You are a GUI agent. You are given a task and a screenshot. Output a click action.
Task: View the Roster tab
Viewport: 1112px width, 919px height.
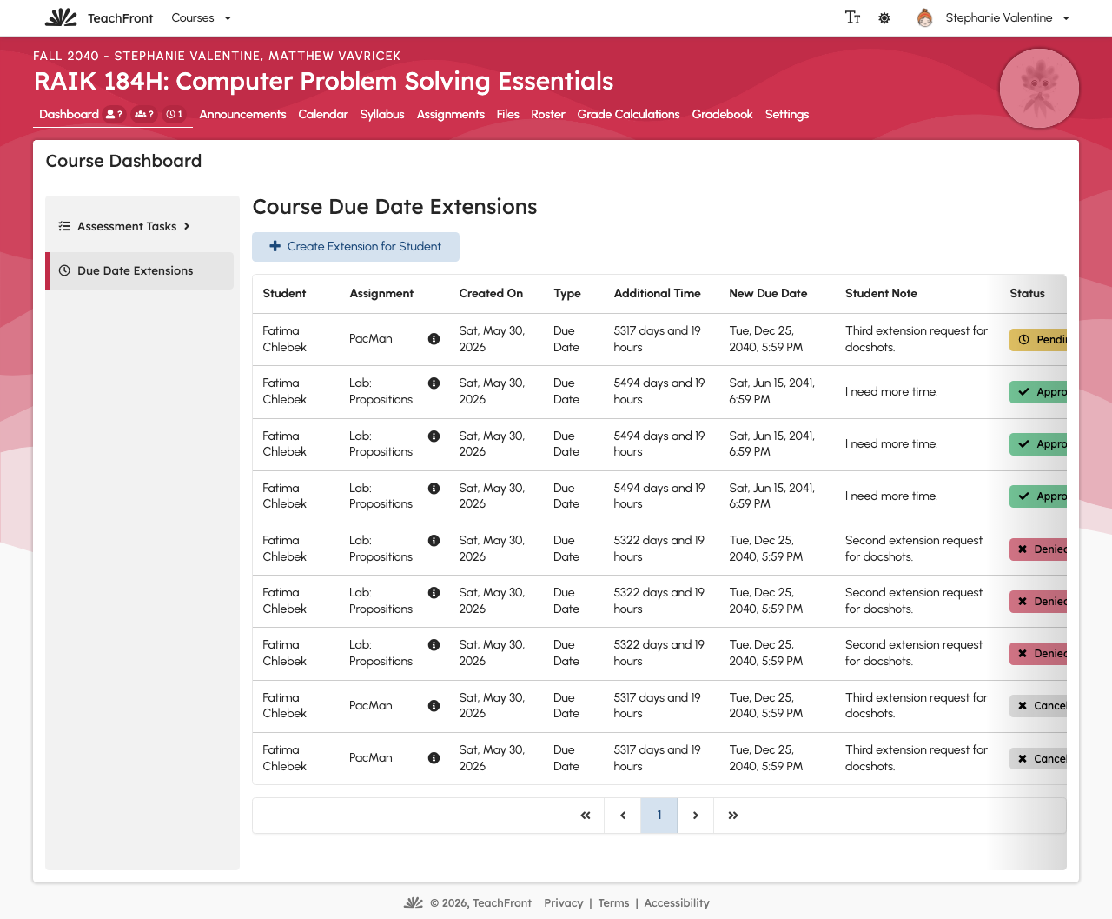(x=548, y=114)
